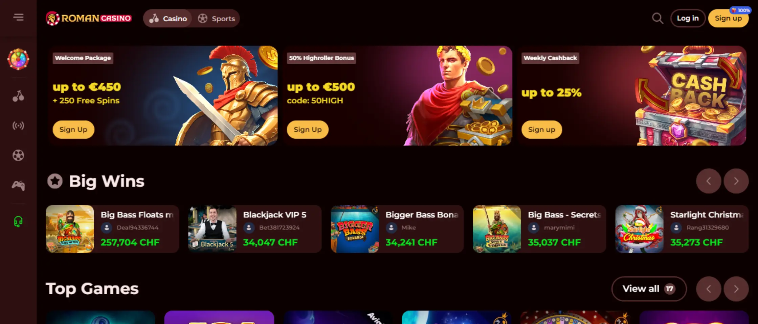
Task: Click the search magnifier icon
Action: (657, 18)
